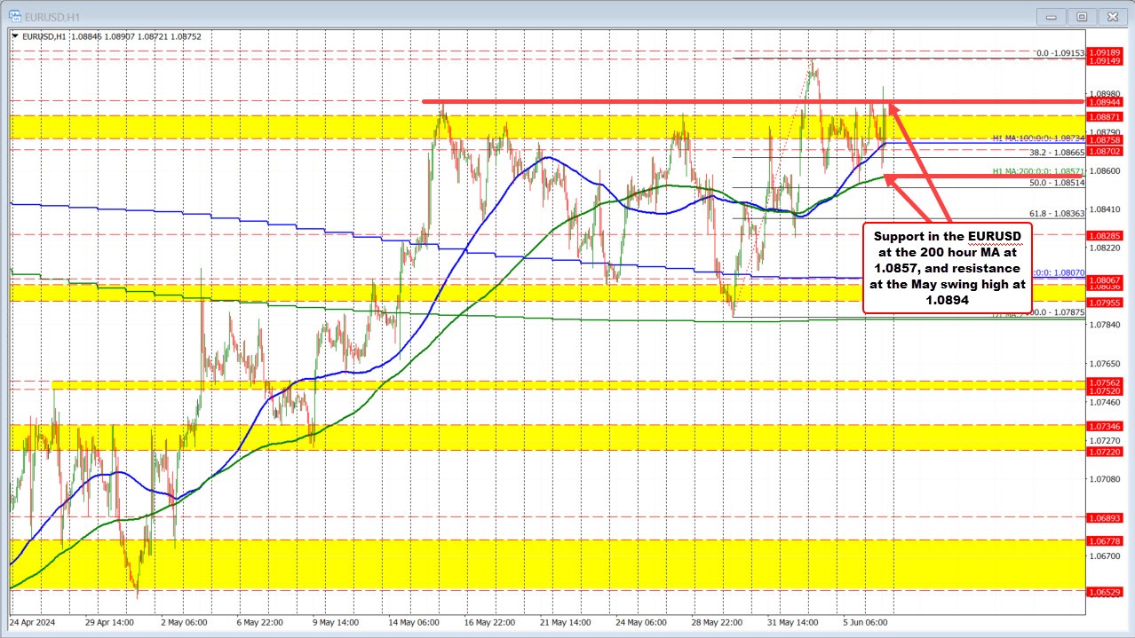Click the red 1.08702 price tag
Viewport: 1135px width, 638px height.
[x=1105, y=152]
